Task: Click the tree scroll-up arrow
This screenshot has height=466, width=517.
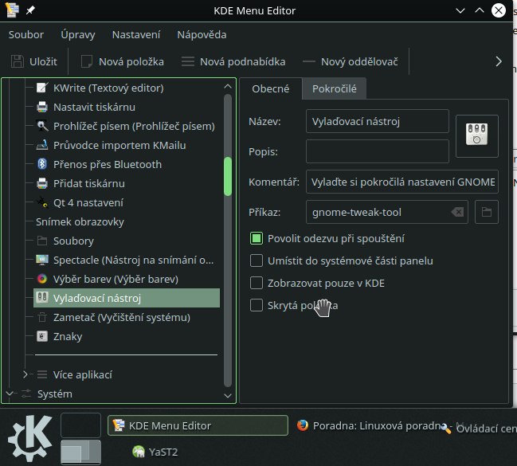Action: click(228, 86)
